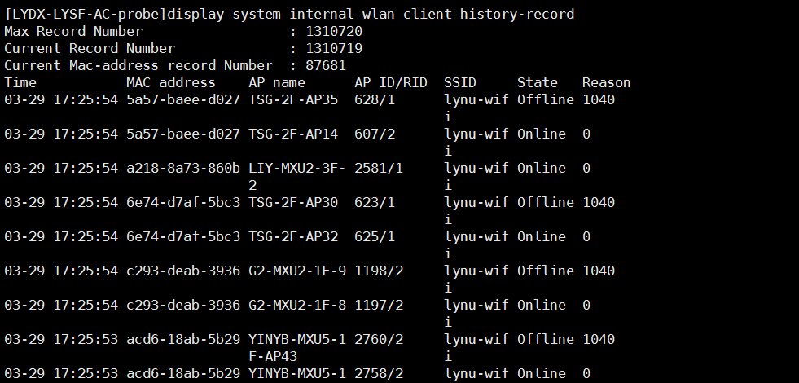This screenshot has width=799, height=383.
Task: Click AP name G2-MXU2-1F-9
Action: point(297,271)
